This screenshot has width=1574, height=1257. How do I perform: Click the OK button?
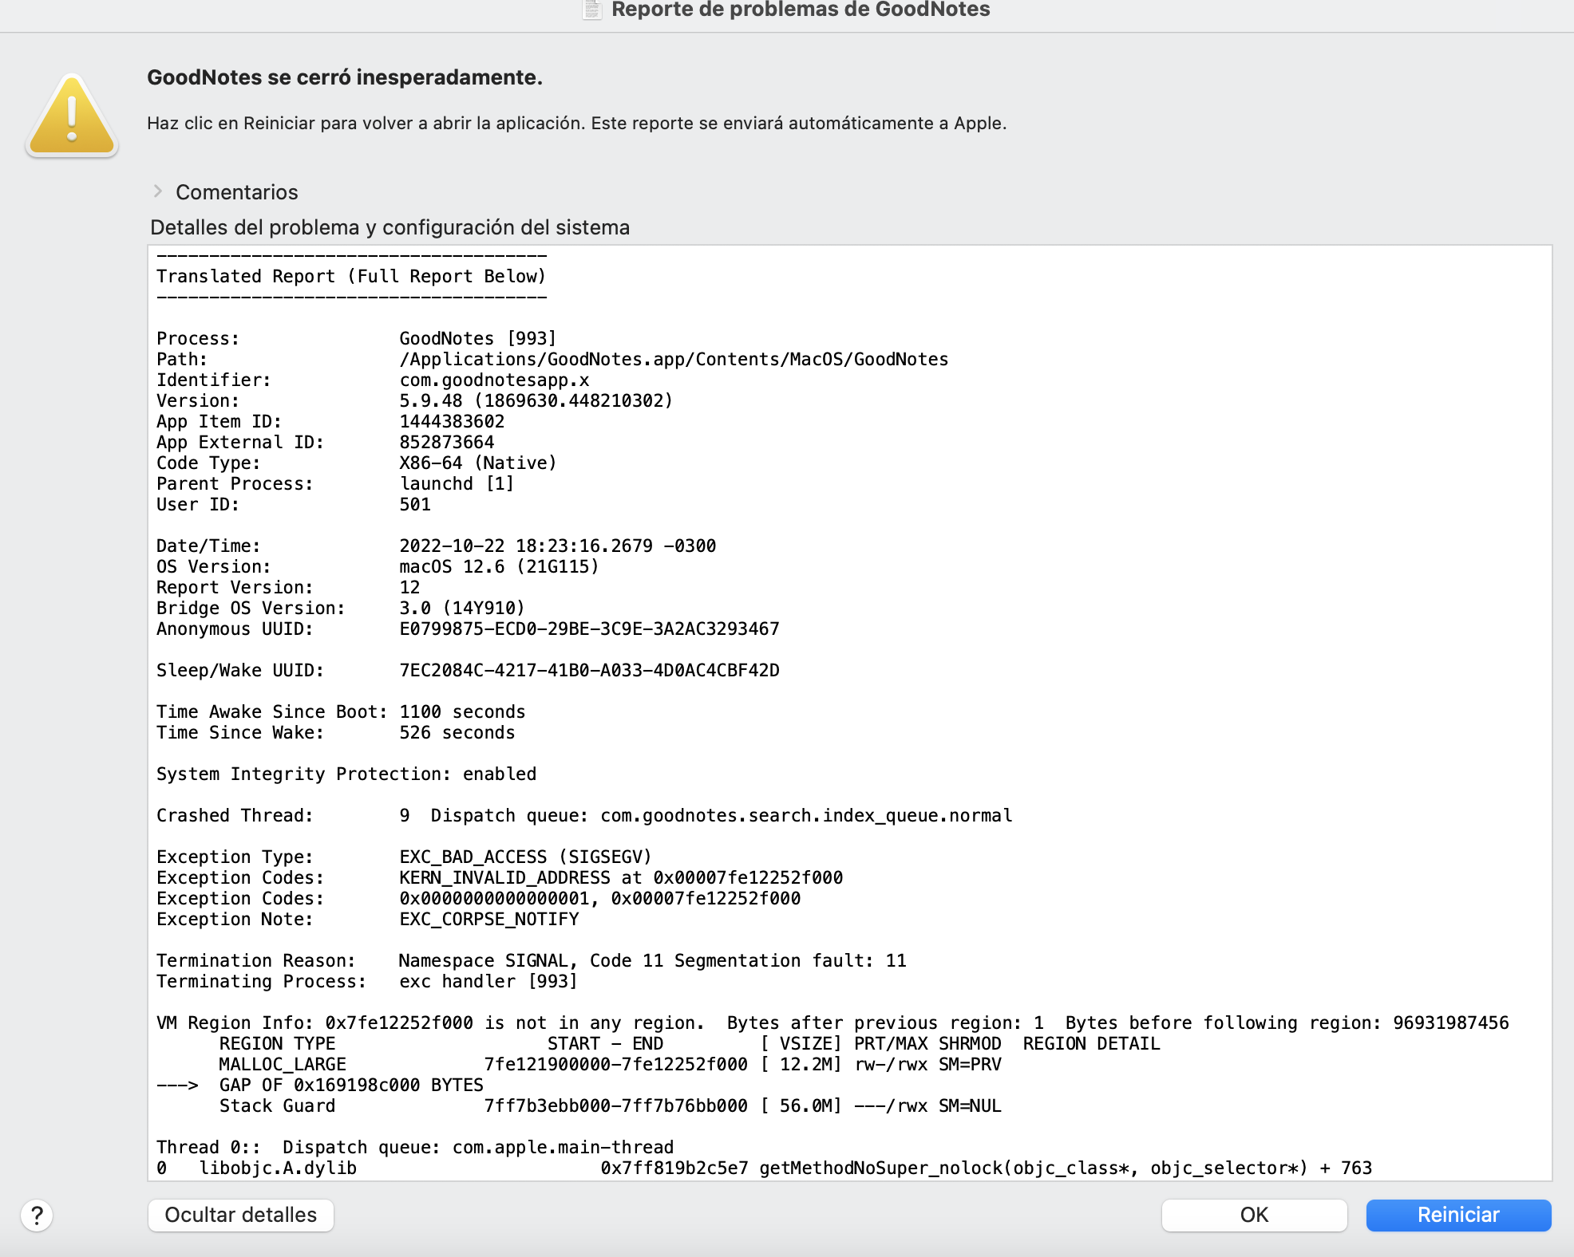pyautogui.click(x=1253, y=1215)
